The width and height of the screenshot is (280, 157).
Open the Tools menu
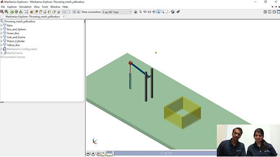point(45,7)
